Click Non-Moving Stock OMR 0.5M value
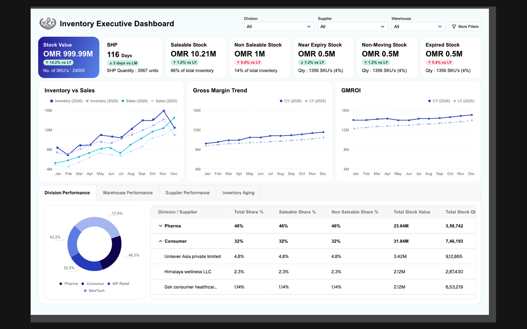The height and width of the screenshot is (329, 527). pyautogui.click(x=380, y=54)
